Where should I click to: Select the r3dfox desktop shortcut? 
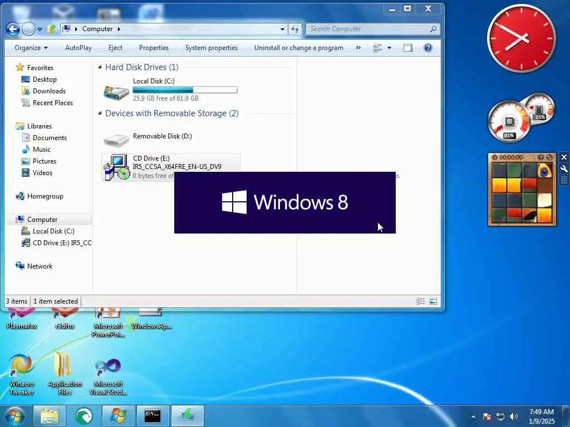click(65, 319)
